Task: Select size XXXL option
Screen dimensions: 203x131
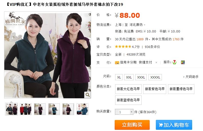Action: pos(141,77)
